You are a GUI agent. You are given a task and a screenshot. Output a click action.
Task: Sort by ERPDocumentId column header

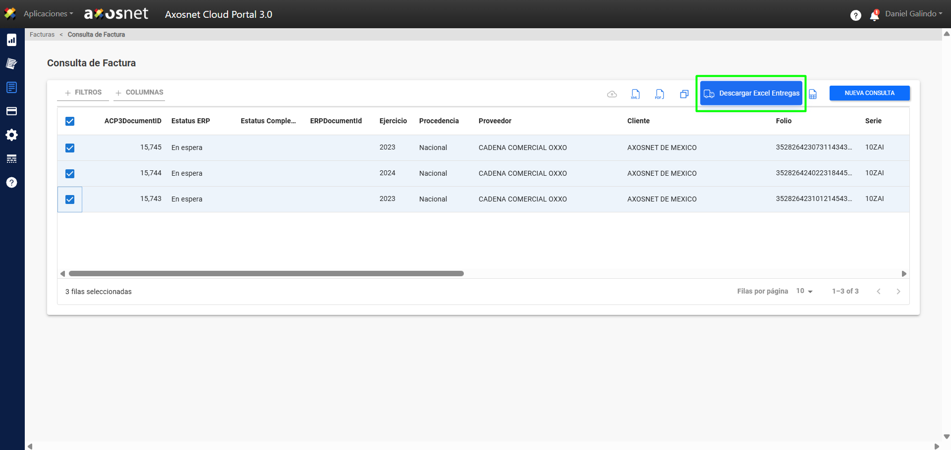pos(336,121)
